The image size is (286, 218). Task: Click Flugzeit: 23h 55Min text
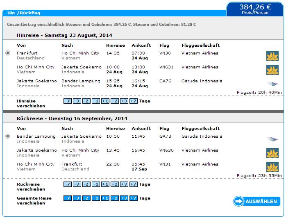point(259,176)
